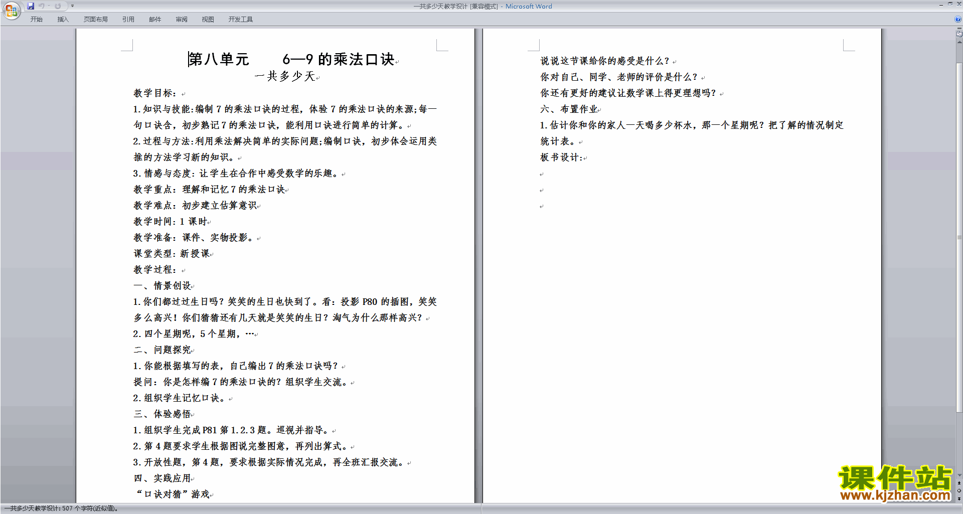Image resolution: width=963 pixels, height=514 pixels.
Task: Click the Undo arrow in the quick access toolbar
Action: (42, 6)
